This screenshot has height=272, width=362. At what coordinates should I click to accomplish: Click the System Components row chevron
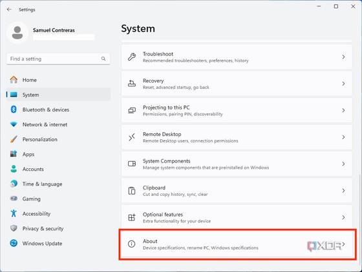(343, 164)
